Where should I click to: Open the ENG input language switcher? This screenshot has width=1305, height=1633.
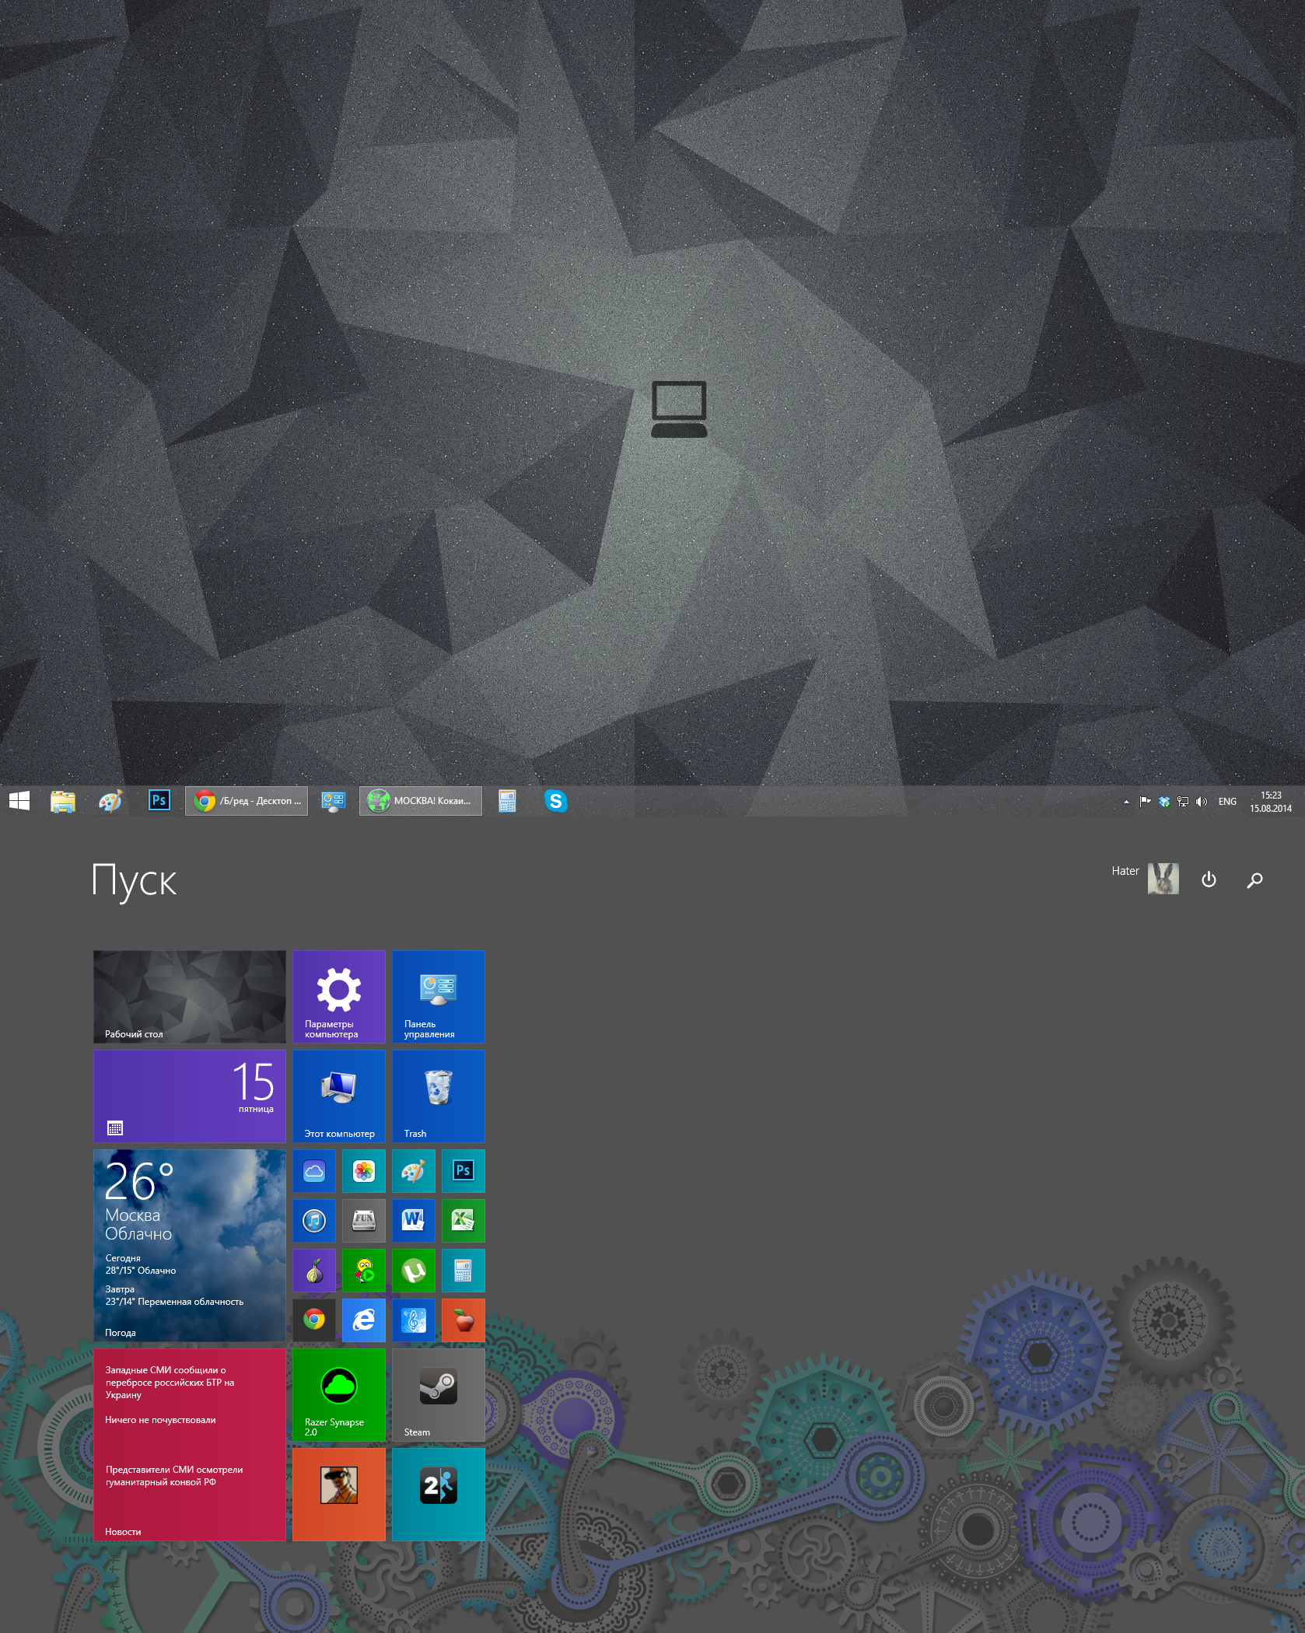(x=1227, y=802)
